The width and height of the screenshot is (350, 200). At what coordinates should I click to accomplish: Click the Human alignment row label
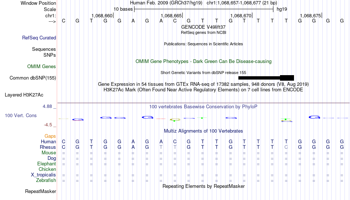click(x=48, y=142)
